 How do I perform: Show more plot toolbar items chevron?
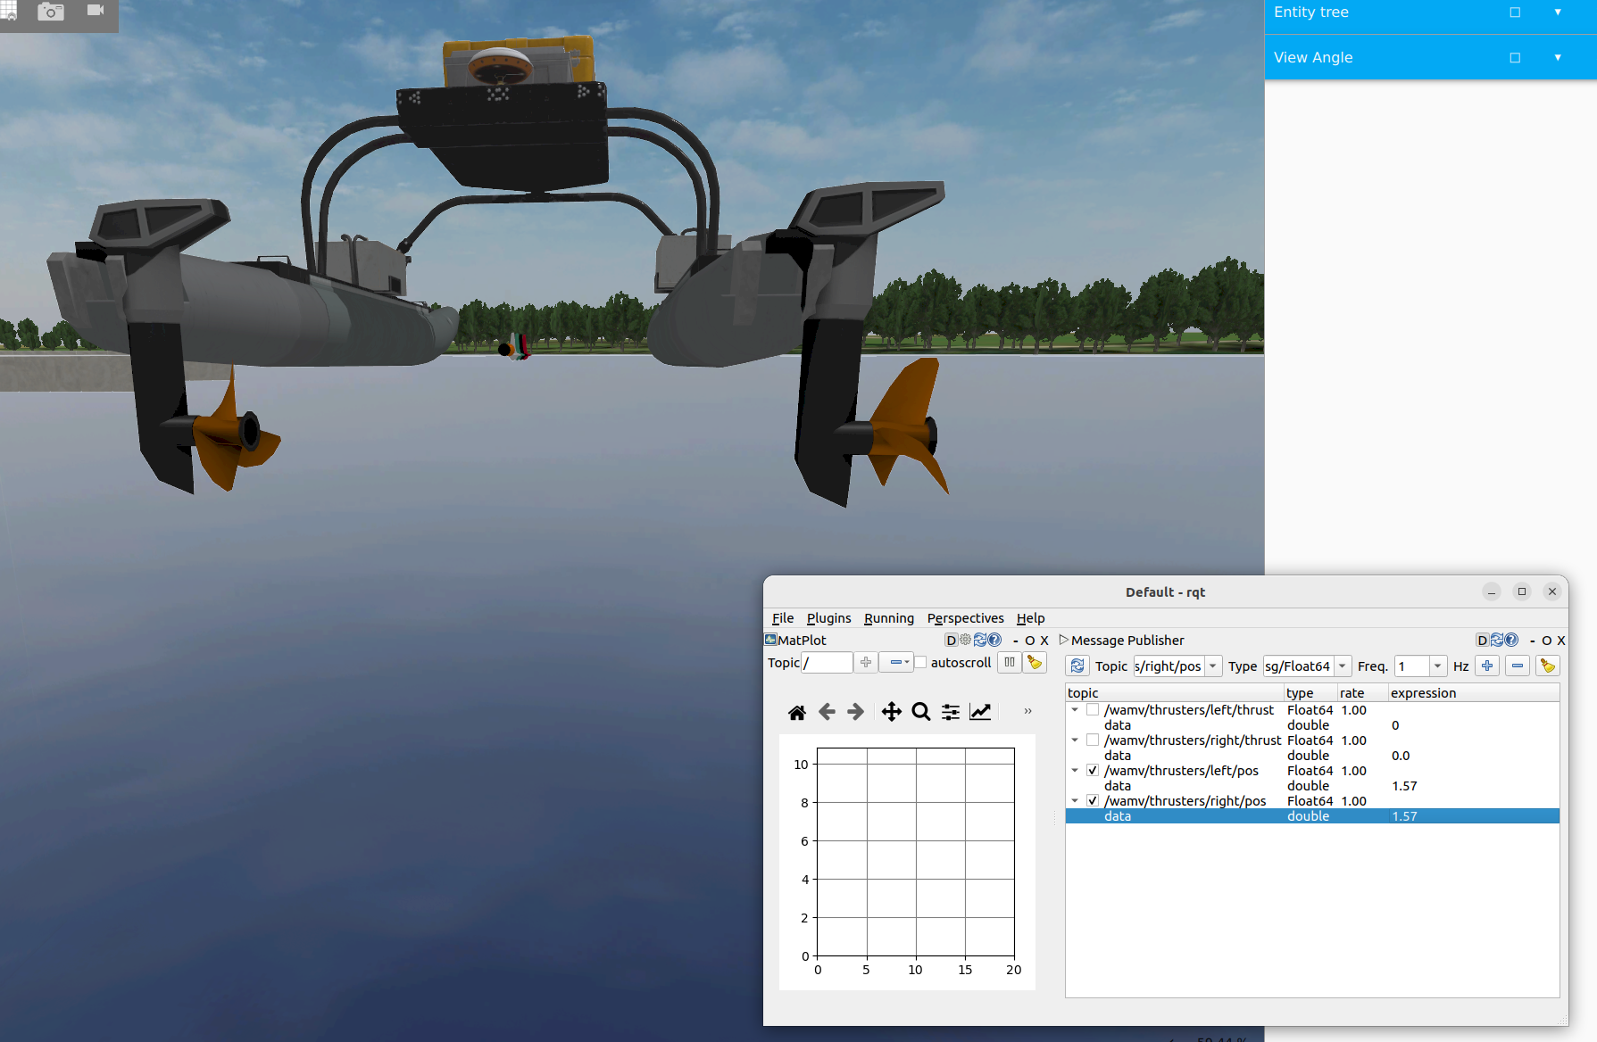coord(1027,712)
